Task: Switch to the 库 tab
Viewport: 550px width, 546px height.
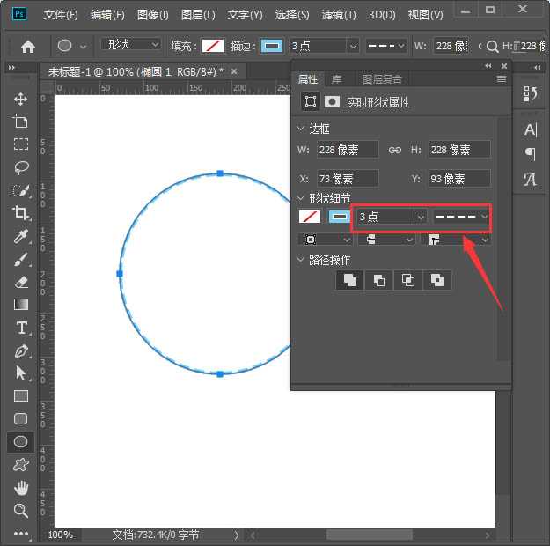Action: point(337,79)
